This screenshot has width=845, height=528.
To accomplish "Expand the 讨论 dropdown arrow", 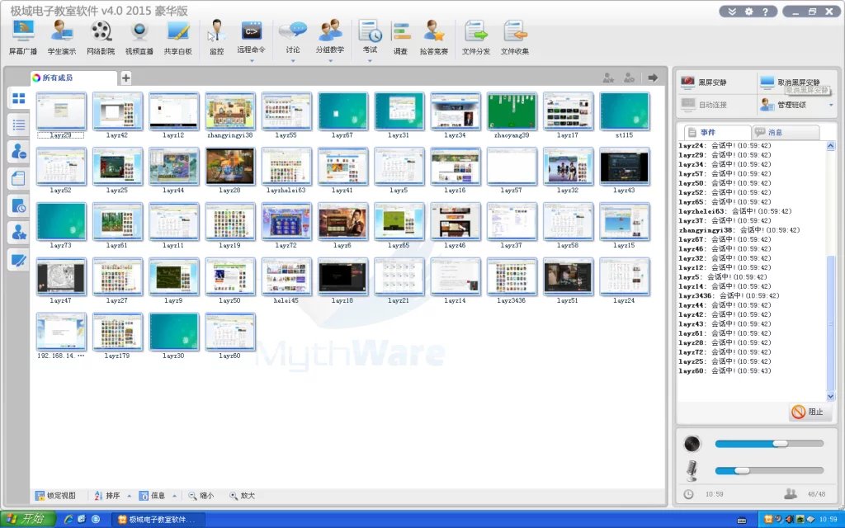I will point(293,61).
